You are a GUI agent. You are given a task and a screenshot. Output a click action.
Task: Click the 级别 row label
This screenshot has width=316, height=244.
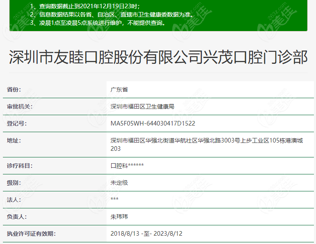14,183
